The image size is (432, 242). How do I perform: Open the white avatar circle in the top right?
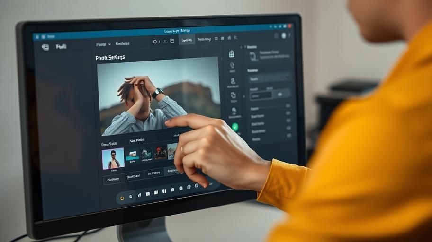click(284, 36)
